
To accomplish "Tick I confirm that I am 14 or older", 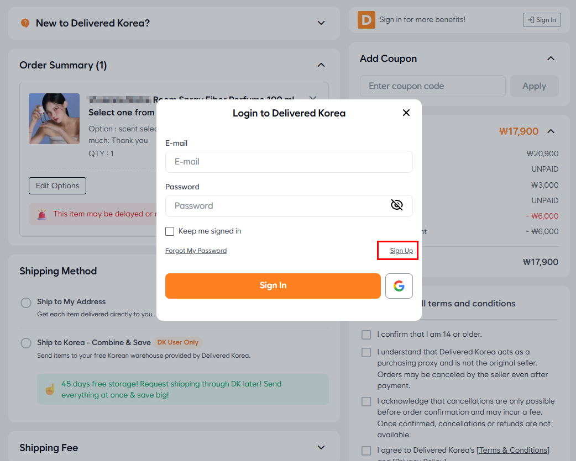I will (366, 335).
